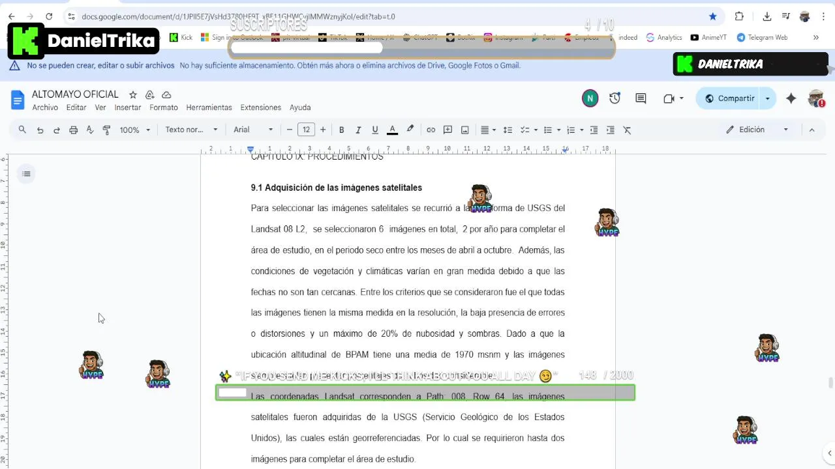The image size is (835, 469).
Task: Open the Herramientas menu
Action: pyautogui.click(x=209, y=107)
